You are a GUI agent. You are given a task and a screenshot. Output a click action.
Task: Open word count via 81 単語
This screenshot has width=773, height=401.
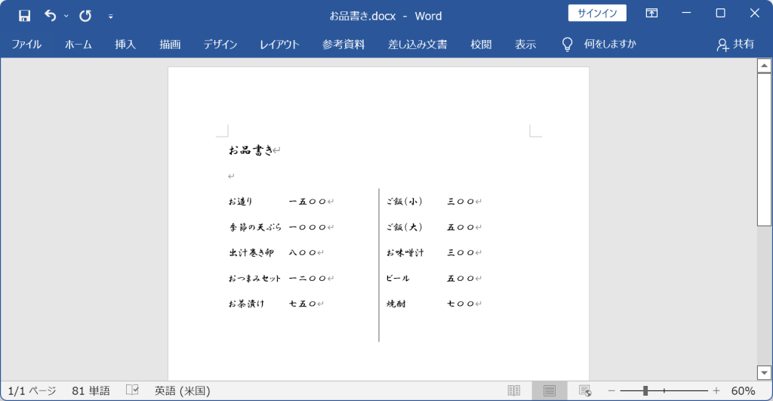tap(91, 390)
